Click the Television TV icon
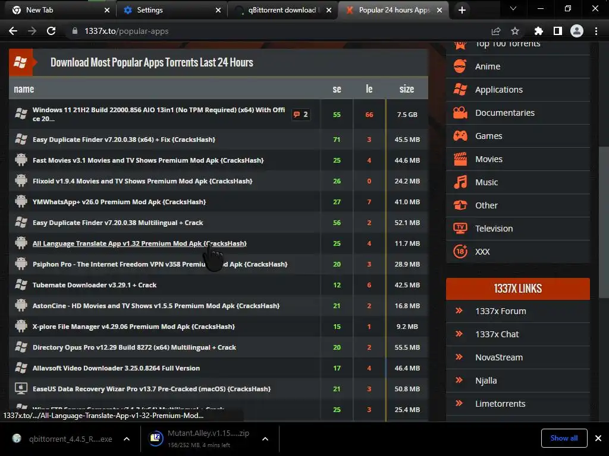Screen dimensions: 609x456 pyautogui.click(x=460, y=229)
